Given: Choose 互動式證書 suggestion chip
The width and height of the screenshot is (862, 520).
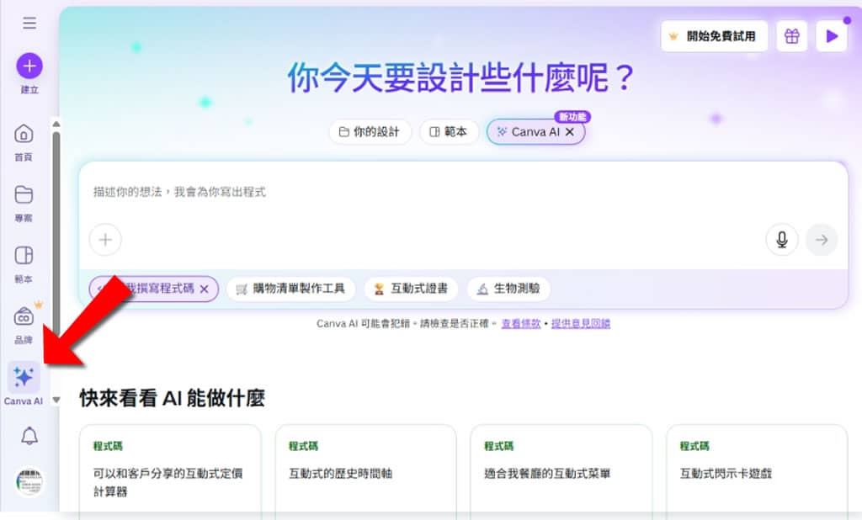Looking at the screenshot, I should click(x=411, y=289).
